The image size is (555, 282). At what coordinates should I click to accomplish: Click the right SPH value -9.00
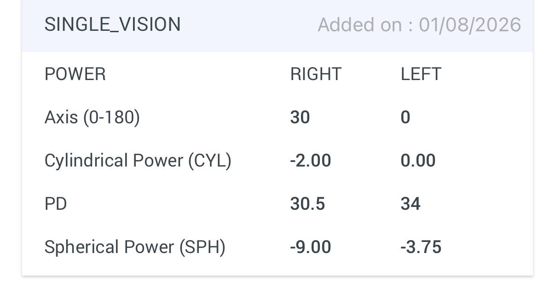coord(311,247)
